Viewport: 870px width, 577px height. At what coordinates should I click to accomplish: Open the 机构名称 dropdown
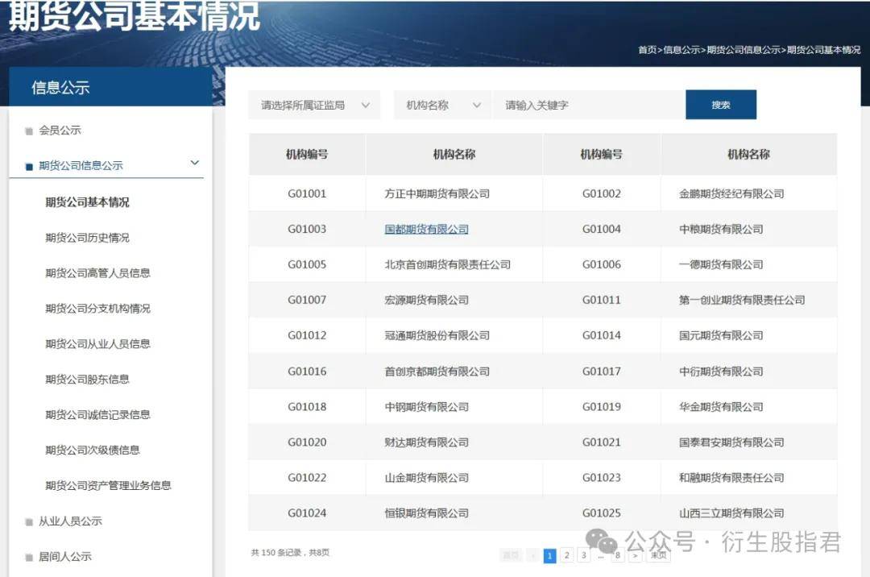(441, 104)
